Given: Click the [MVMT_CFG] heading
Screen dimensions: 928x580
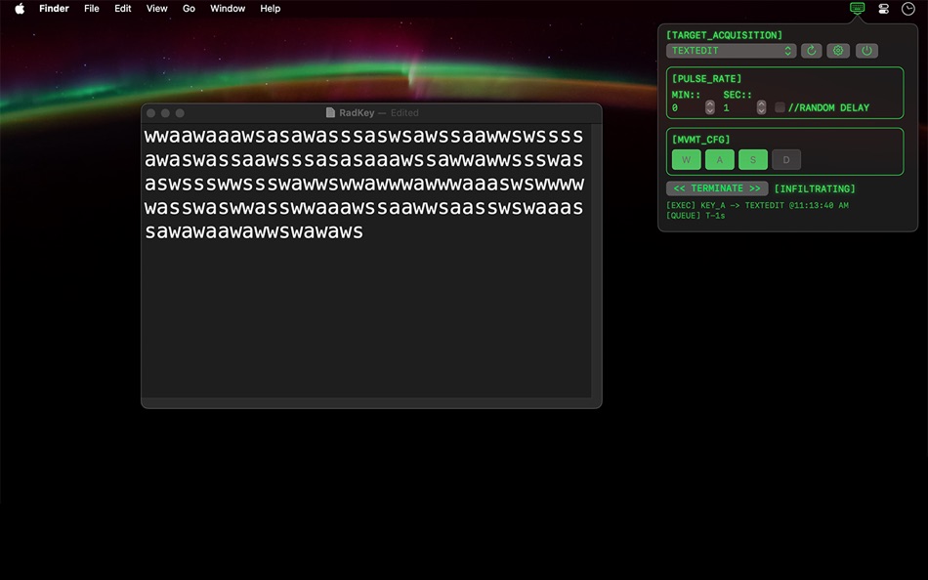Looking at the screenshot, I should pos(700,140).
